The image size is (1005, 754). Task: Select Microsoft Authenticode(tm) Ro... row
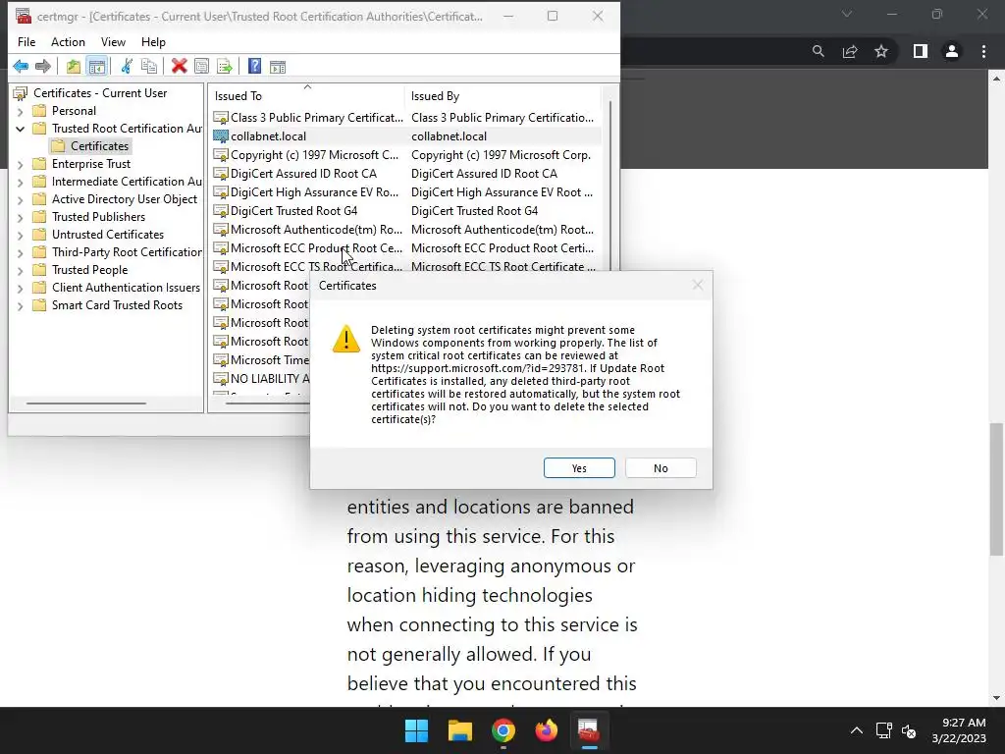[406, 229]
